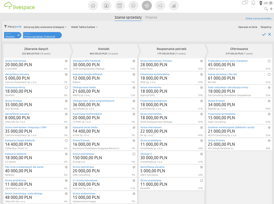Open the reports bar chart icon

(174, 6)
